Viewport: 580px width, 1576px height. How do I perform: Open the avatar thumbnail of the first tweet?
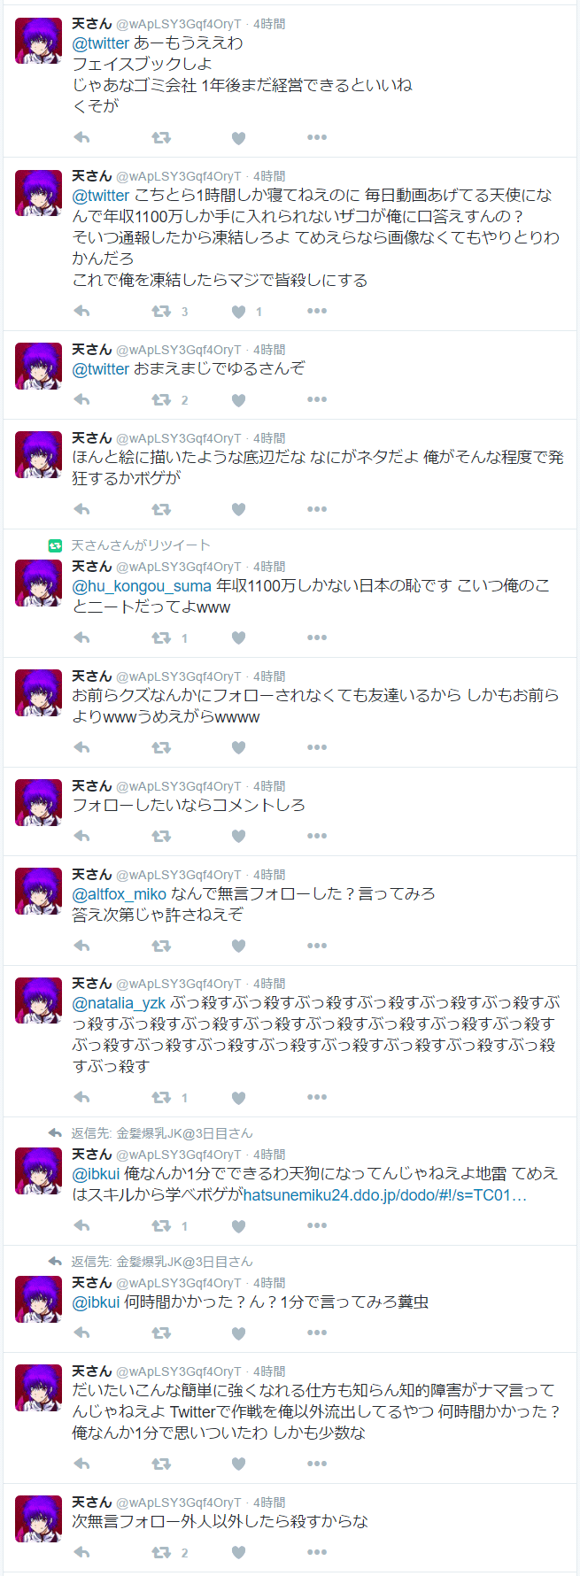39,41
